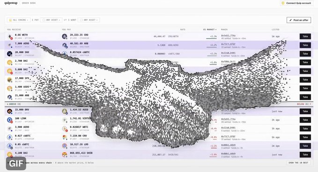Click the Connect Quip account button
Image resolution: width=318 pixels, height=172 pixels.
pyautogui.click(x=296, y=3)
